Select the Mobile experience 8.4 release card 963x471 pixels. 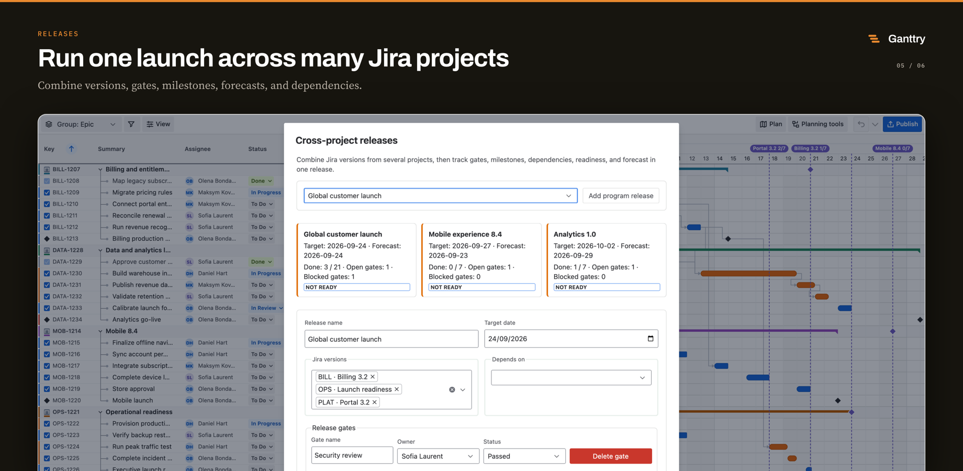pyautogui.click(x=481, y=260)
